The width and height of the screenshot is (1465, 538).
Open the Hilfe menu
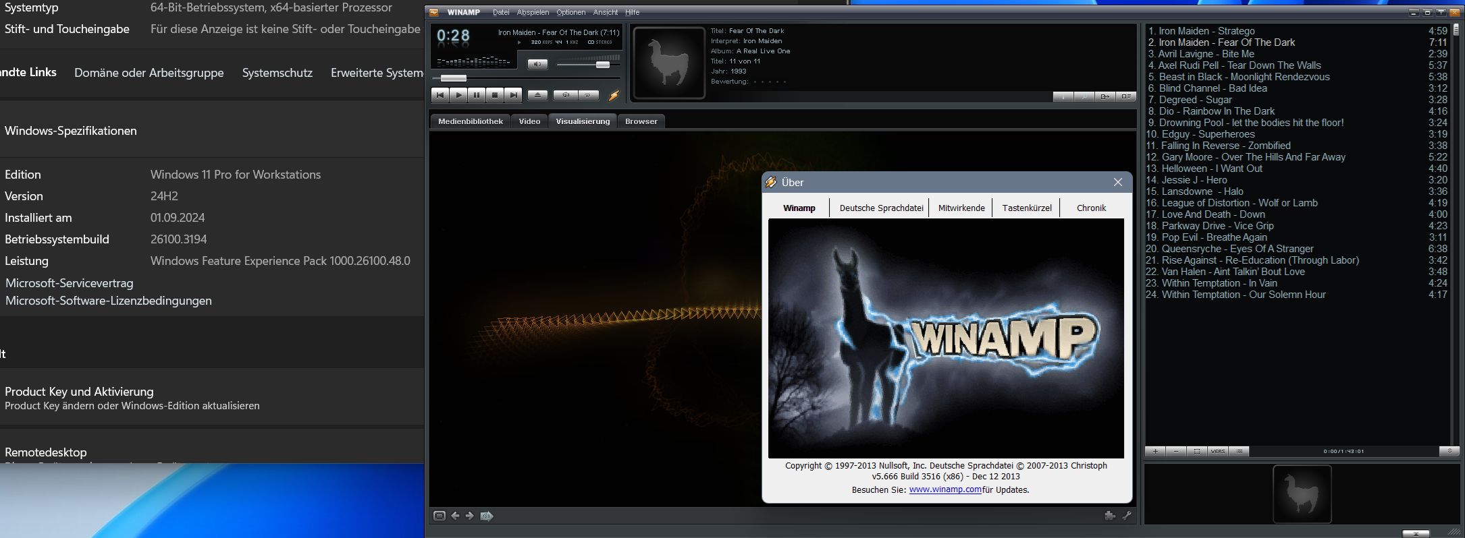tap(632, 12)
